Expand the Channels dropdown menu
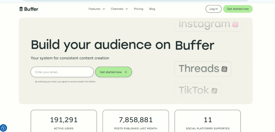Viewport: 275px width, 132px height. click(120, 9)
